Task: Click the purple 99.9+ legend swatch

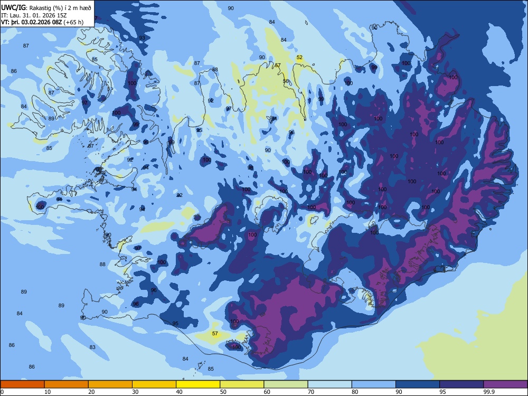Action: [x=505, y=384]
